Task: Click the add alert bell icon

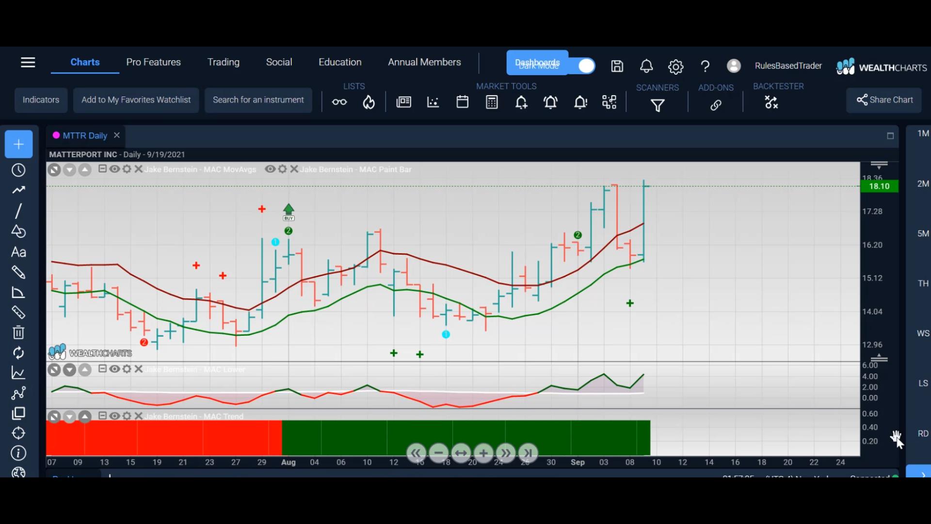Action: [x=521, y=102]
